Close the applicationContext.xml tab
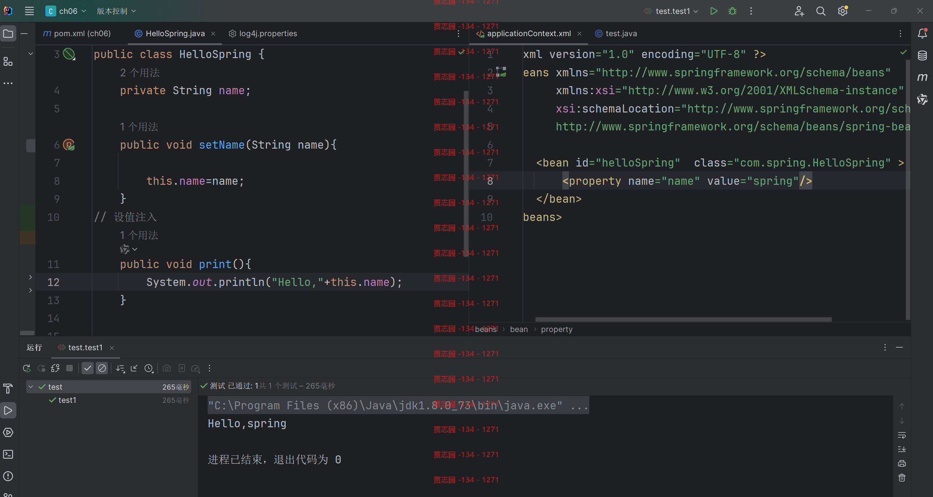This screenshot has width=933, height=497. click(579, 34)
